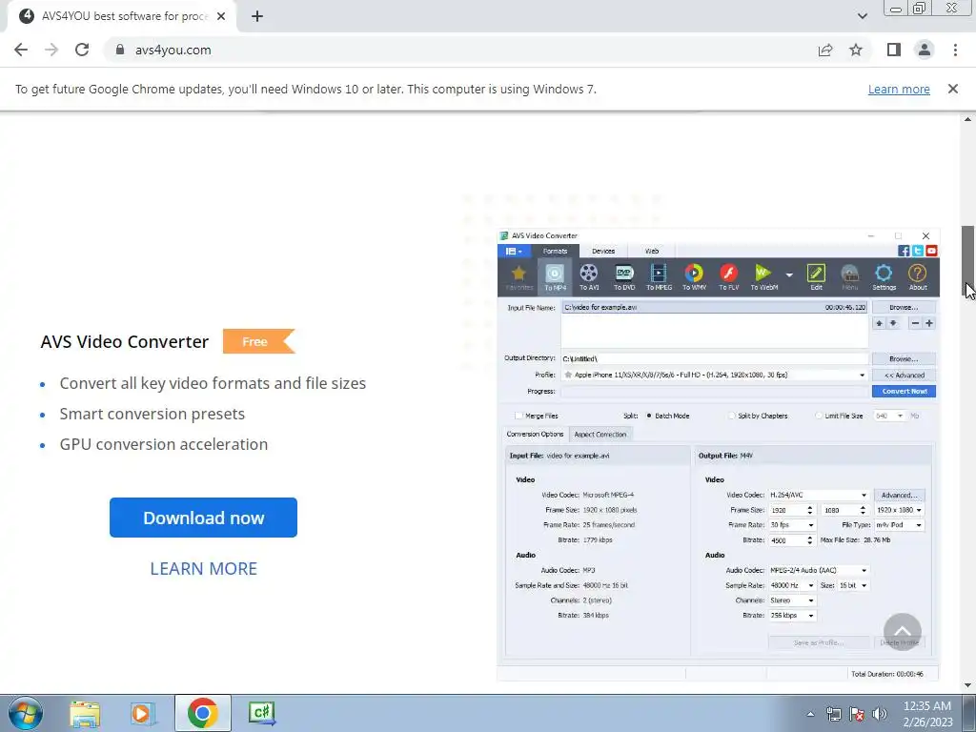Select the Favorites star icon in AVS Video Converter

click(518, 277)
